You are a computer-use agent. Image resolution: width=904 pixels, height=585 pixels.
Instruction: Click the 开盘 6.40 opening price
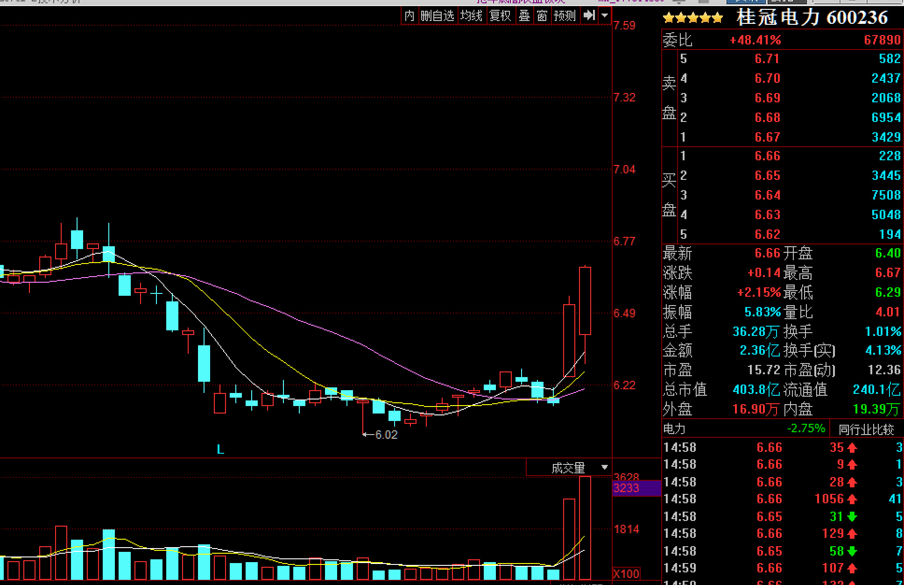click(x=888, y=253)
